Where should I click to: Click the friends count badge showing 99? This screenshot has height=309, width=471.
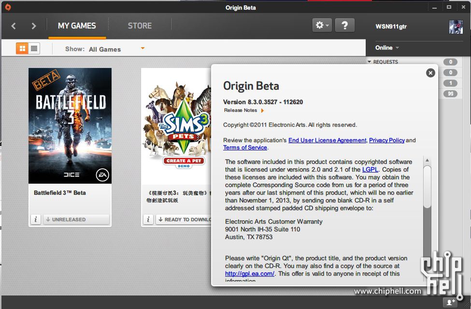(450, 94)
